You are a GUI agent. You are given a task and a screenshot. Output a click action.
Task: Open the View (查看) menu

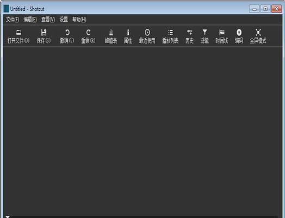pos(48,19)
